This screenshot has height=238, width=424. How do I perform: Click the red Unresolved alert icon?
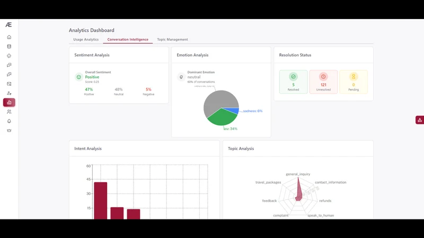pyautogui.click(x=323, y=77)
